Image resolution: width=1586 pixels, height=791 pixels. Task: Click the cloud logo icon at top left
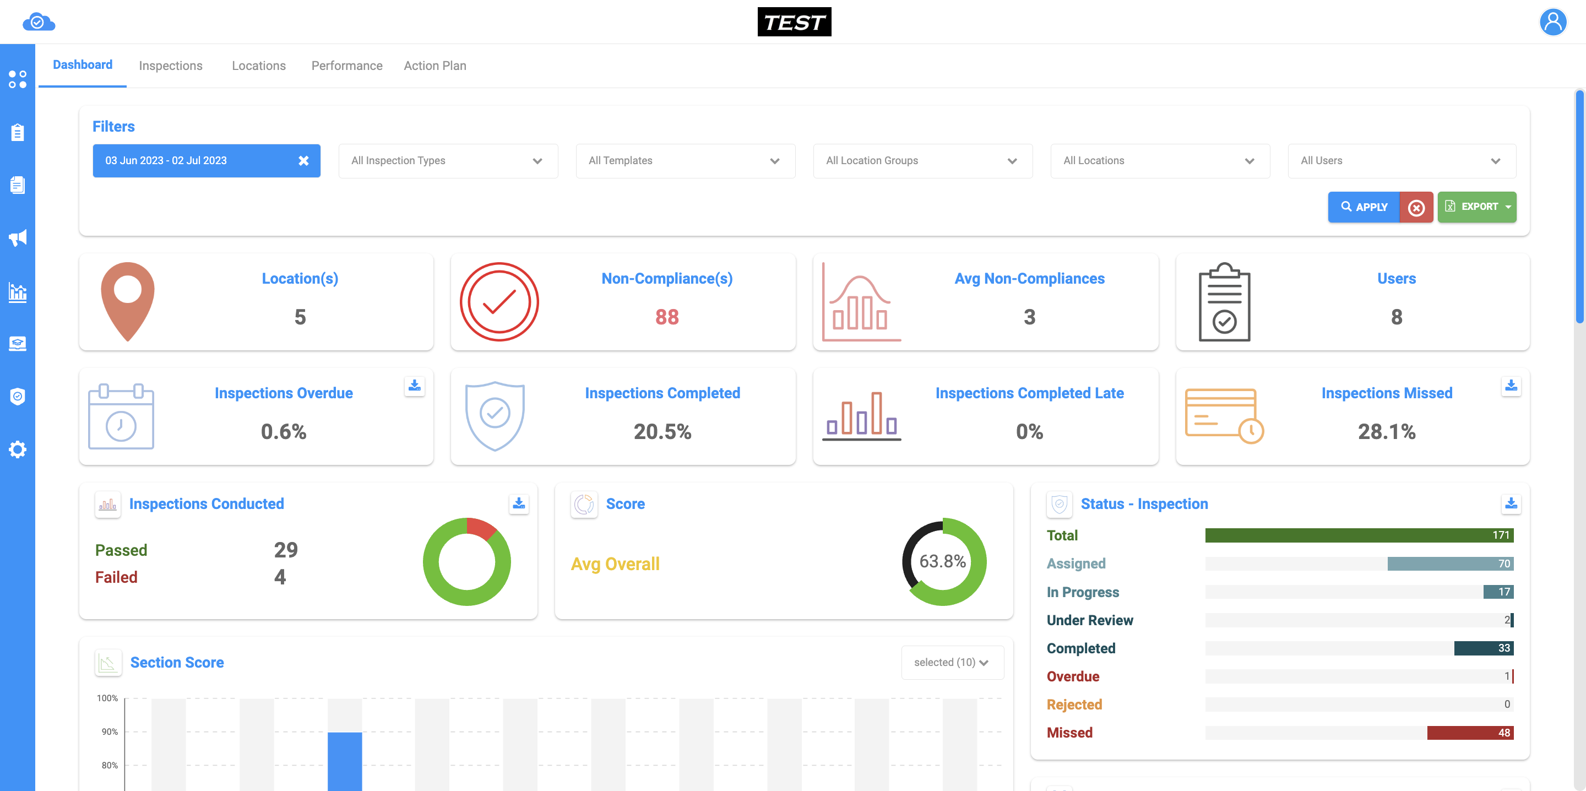click(39, 22)
